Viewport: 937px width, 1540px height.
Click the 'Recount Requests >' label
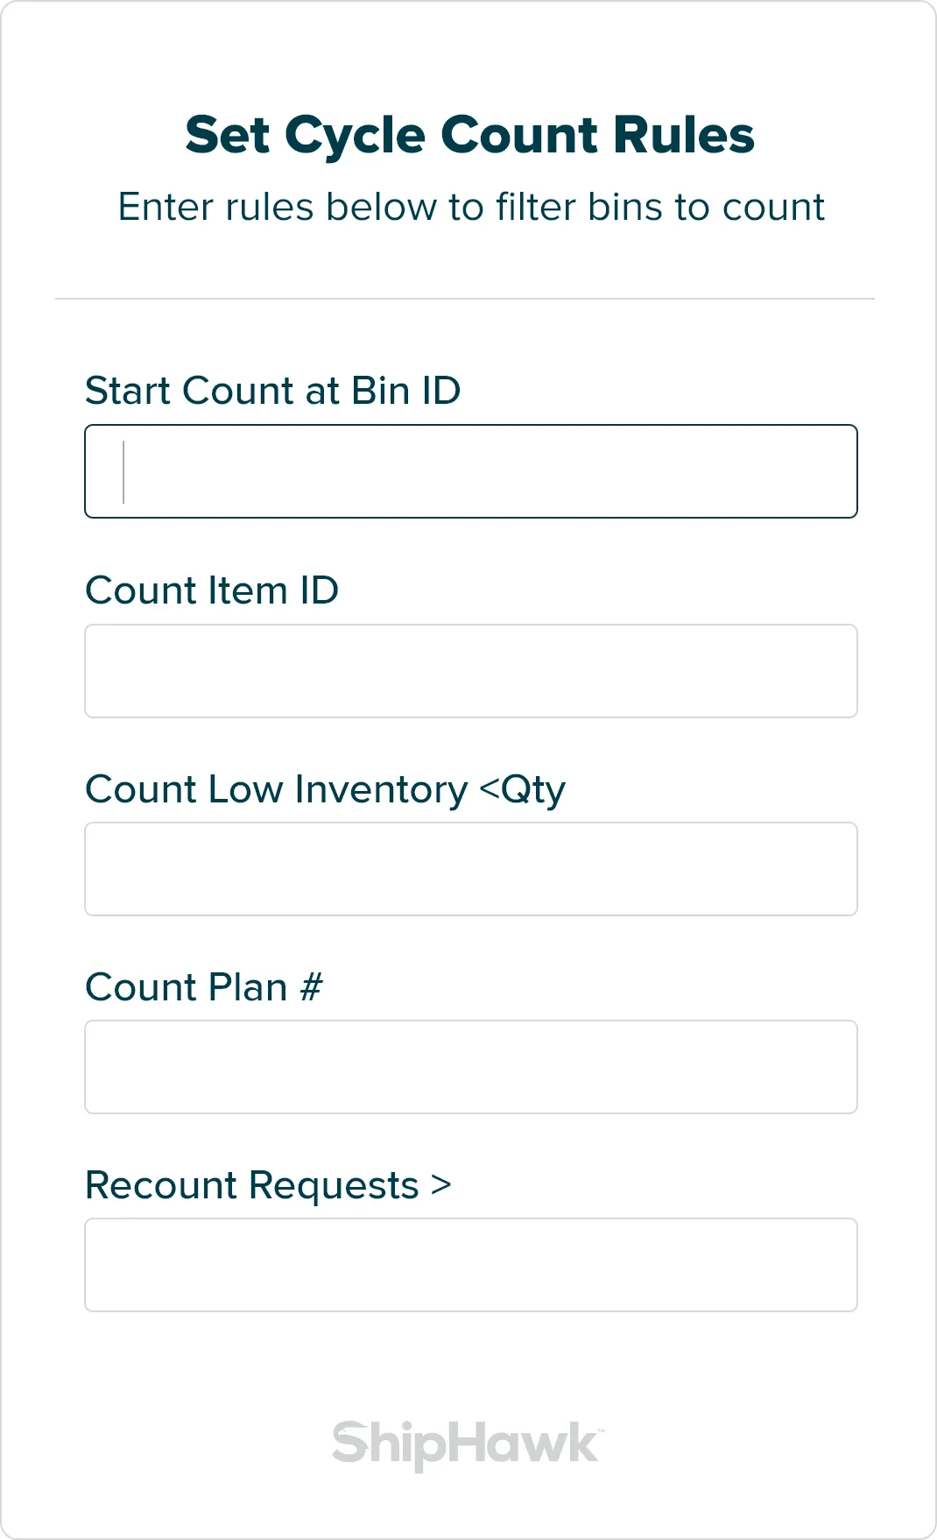tap(268, 1185)
